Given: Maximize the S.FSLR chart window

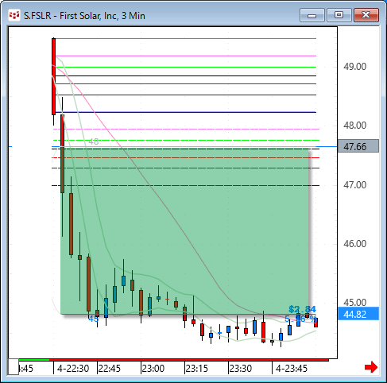Looking at the screenshot, I should pyautogui.click(x=339, y=15).
